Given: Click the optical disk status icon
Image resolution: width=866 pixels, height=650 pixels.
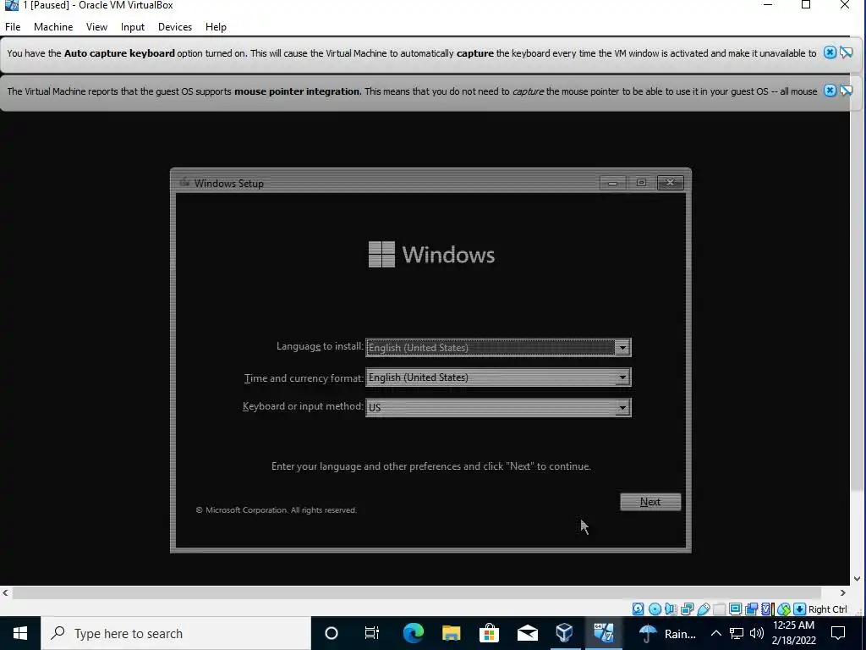Looking at the screenshot, I should coord(655,609).
